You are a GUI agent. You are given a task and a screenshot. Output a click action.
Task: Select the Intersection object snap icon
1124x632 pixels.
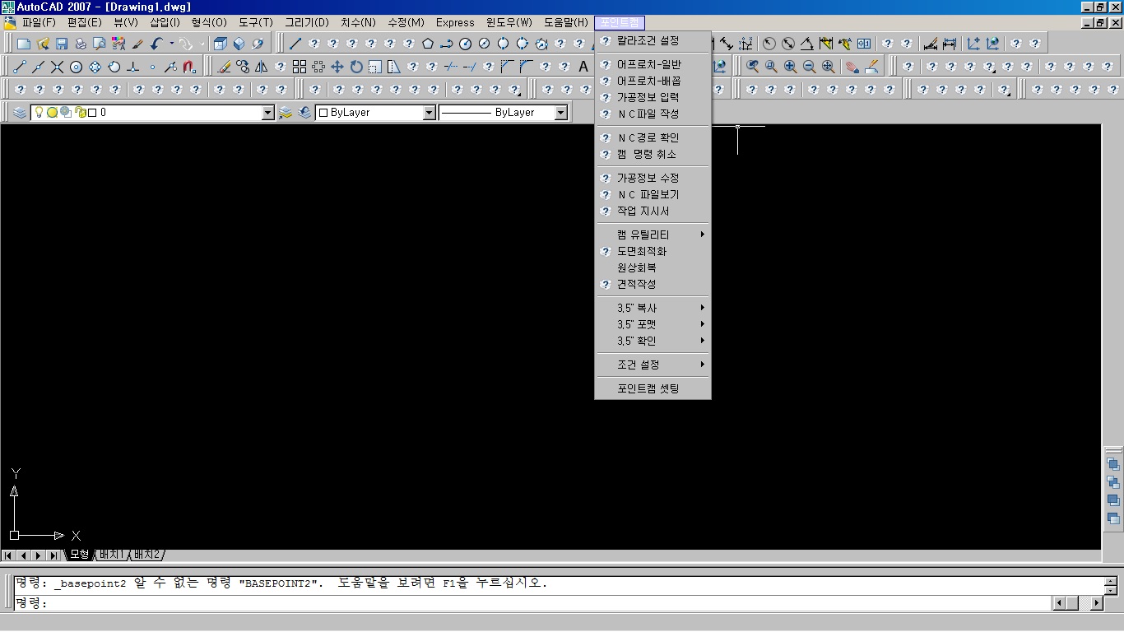pos(58,67)
